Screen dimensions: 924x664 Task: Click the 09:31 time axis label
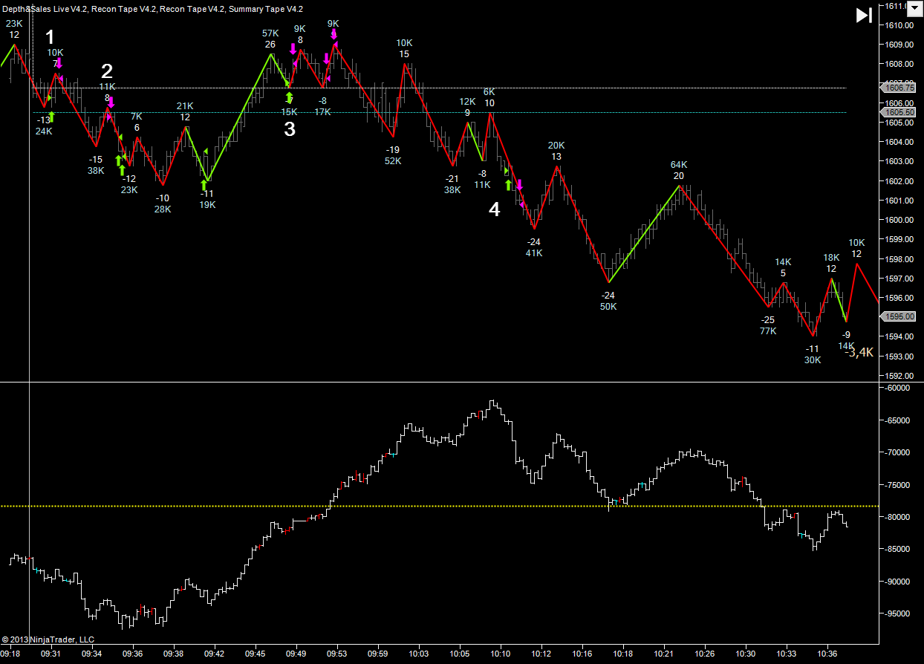[51, 654]
